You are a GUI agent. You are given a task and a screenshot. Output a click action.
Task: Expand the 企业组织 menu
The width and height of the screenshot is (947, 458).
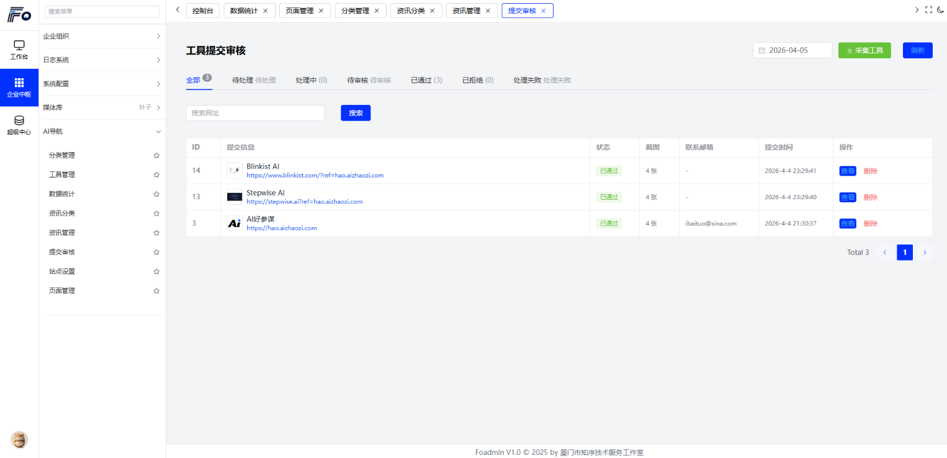point(102,36)
